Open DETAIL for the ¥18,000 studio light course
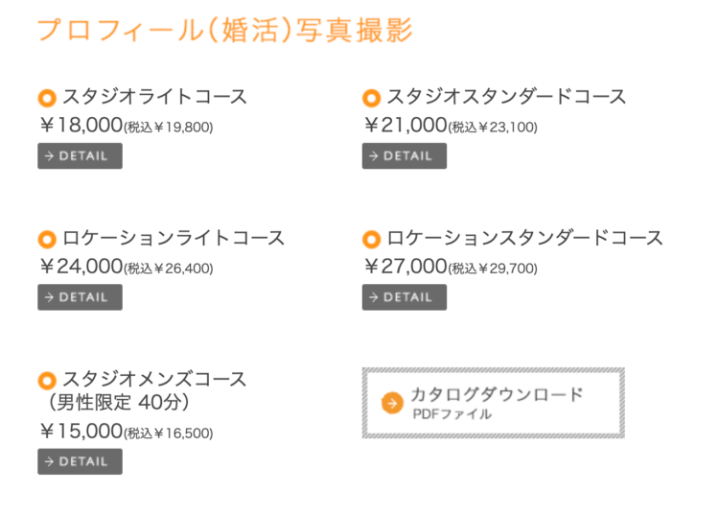 80,156
